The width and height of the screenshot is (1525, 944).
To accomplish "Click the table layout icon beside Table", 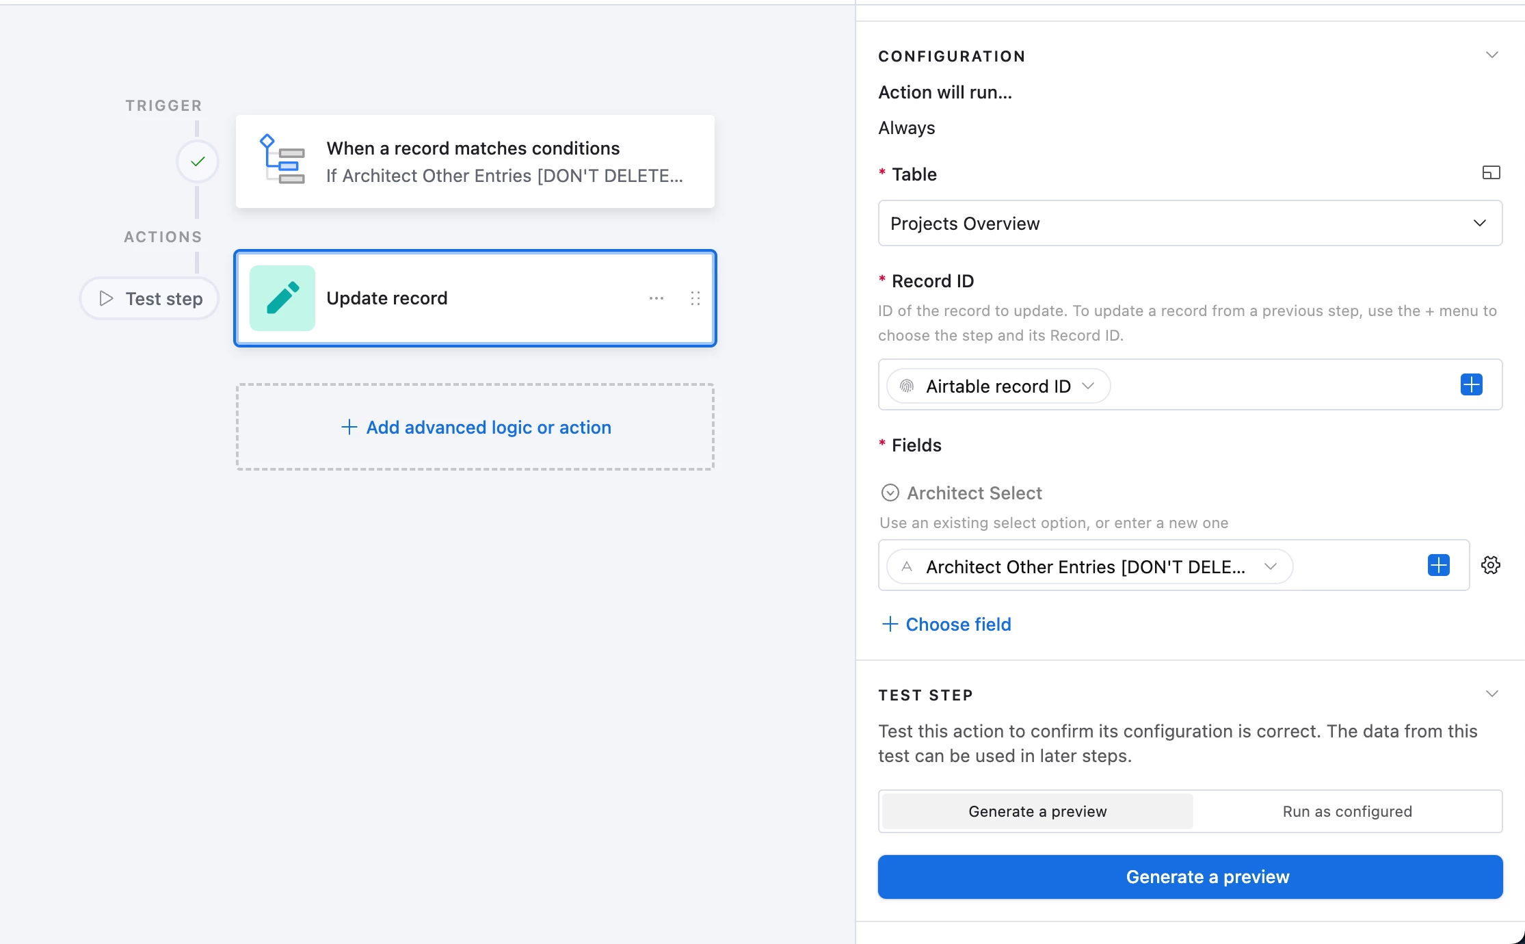I will click(1491, 173).
